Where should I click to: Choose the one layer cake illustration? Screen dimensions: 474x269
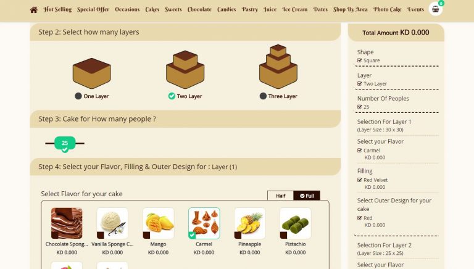[x=91, y=73]
